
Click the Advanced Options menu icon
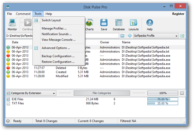coord(36,48)
